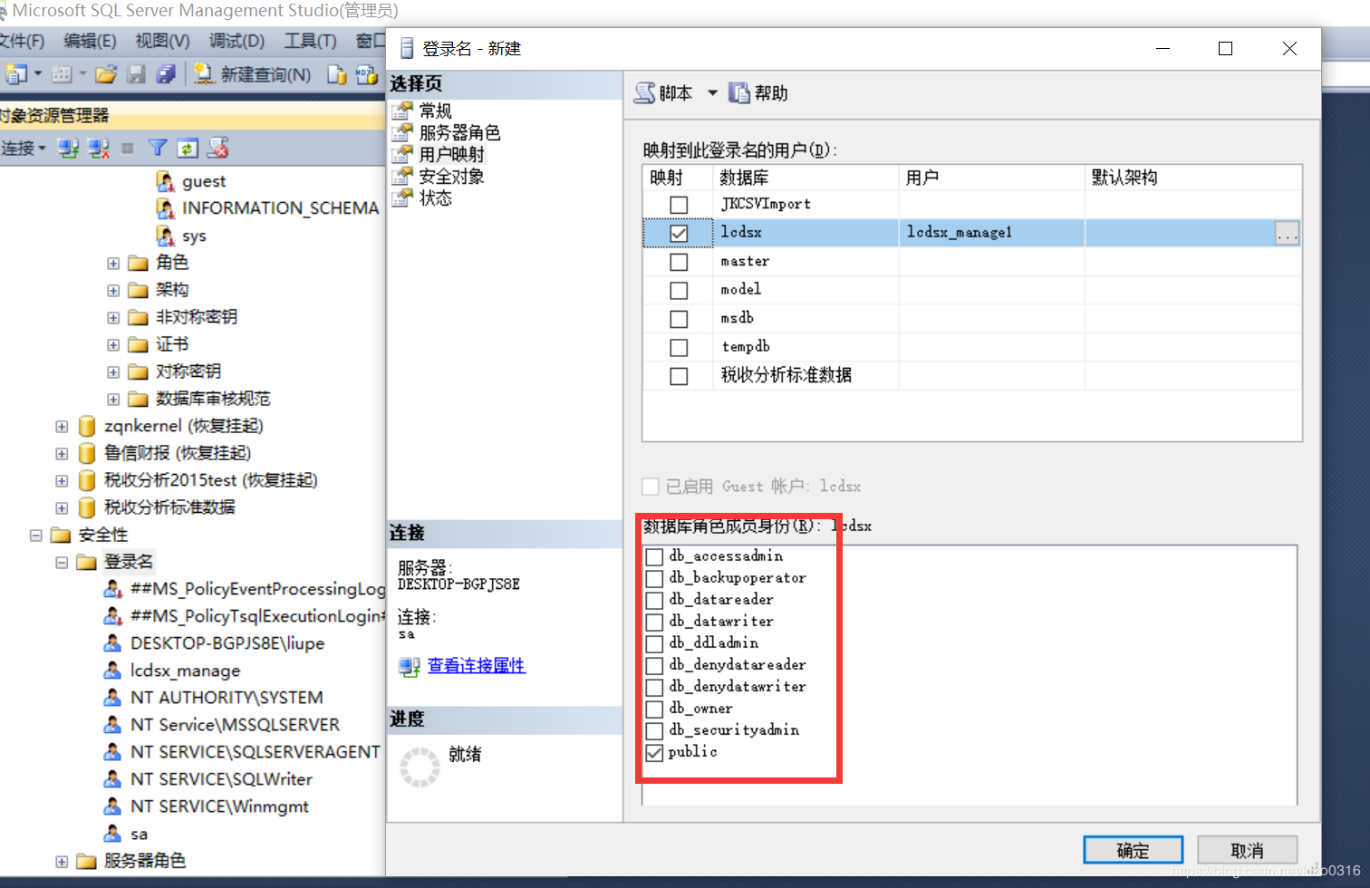This screenshot has height=888, width=1370.
Task: Expand the 角色 folder node
Action: click(113, 264)
